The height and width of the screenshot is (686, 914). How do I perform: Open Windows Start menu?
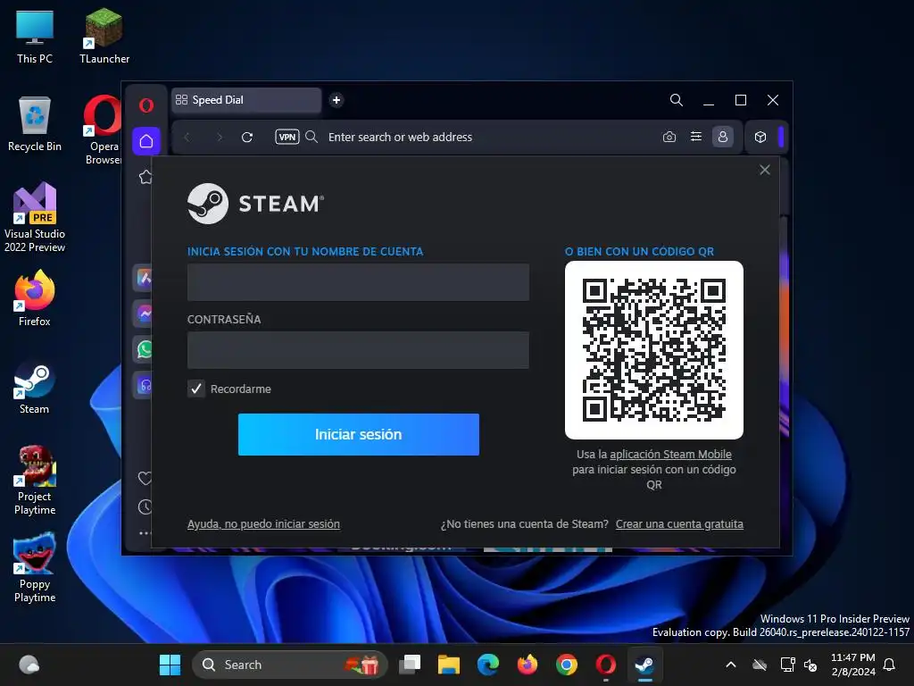coord(170,665)
